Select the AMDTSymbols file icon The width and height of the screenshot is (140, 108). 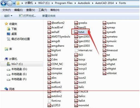point(49,37)
